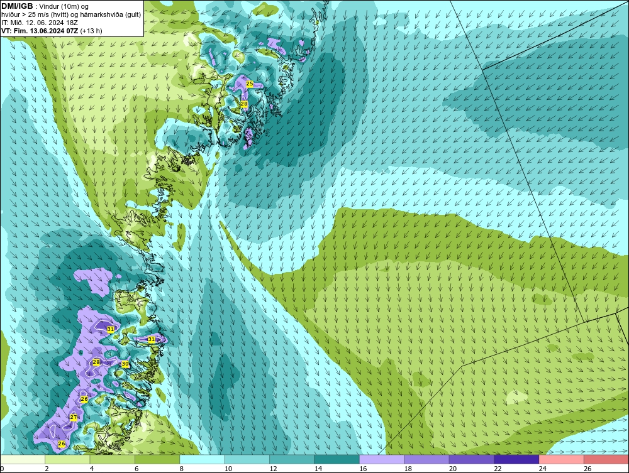Click the pink legend swatch between 24 and 26
This screenshot has width=629, height=473.
click(x=562, y=459)
